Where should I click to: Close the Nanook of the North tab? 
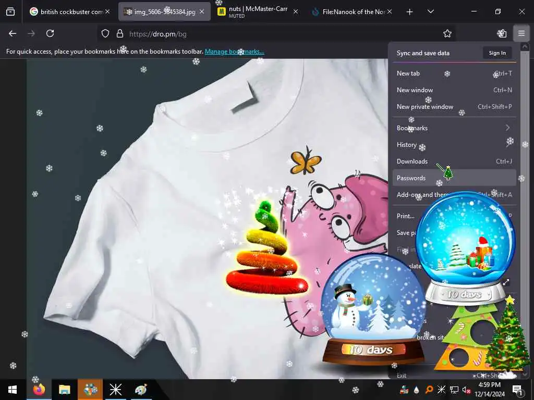pos(390,11)
